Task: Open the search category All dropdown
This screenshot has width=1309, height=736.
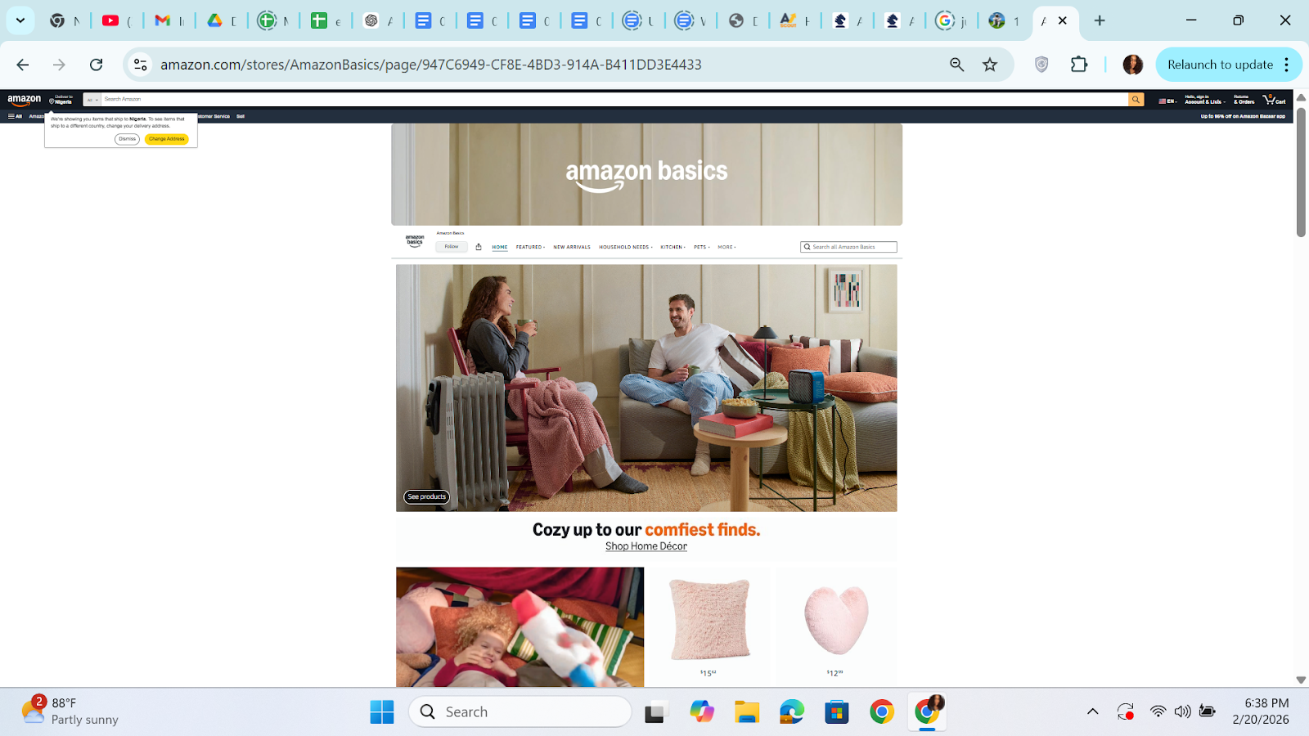Action: 92,99
